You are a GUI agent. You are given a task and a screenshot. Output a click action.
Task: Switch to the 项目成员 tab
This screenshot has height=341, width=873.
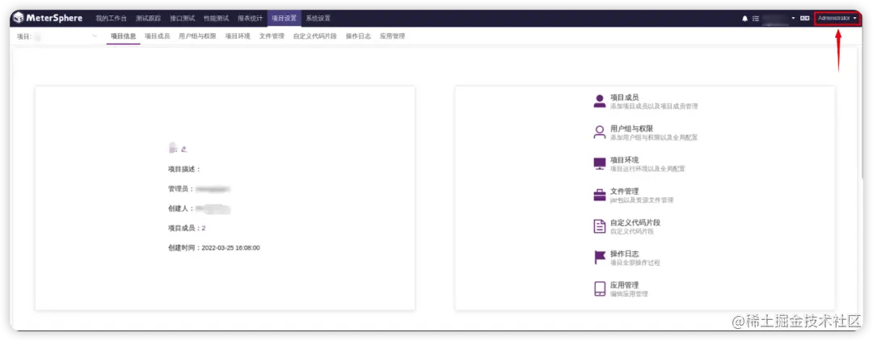pyautogui.click(x=157, y=36)
